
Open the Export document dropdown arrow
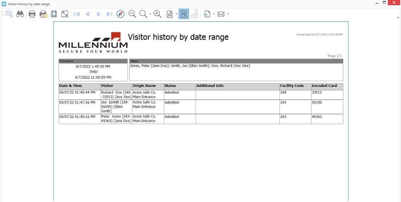pos(214,14)
